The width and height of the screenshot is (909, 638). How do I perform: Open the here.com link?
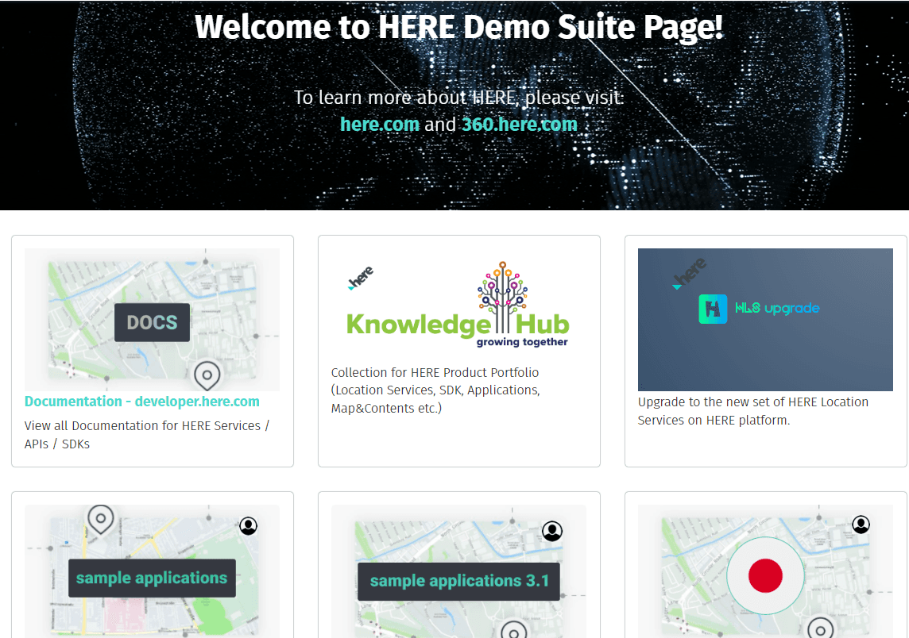point(379,125)
